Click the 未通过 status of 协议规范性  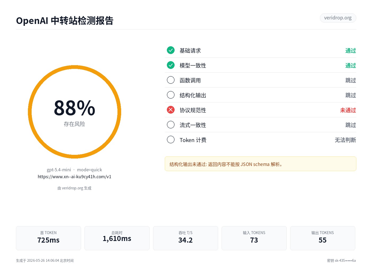click(x=348, y=110)
